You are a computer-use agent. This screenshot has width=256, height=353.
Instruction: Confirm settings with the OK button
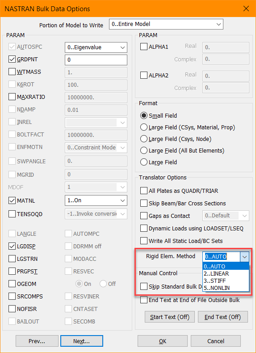click(x=163, y=341)
